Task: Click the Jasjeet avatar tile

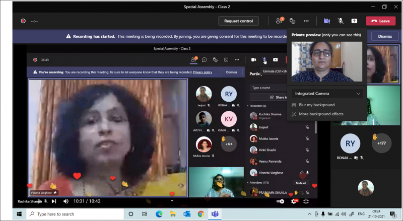Action: pos(204,94)
